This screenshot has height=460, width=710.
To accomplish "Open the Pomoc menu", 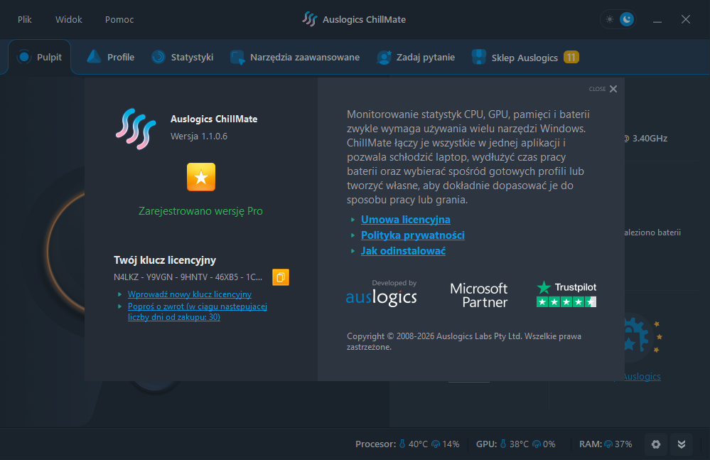I will (x=119, y=19).
